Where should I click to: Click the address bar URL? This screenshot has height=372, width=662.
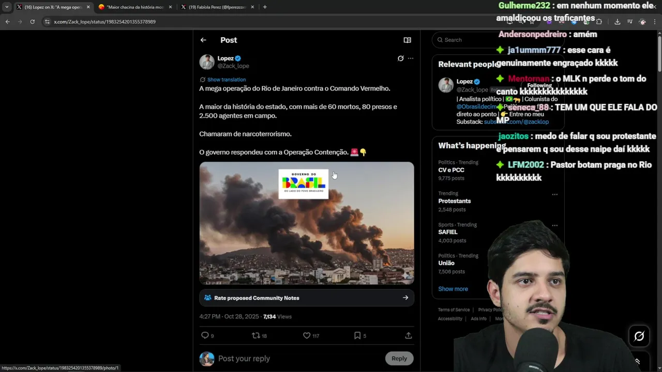[x=104, y=22]
